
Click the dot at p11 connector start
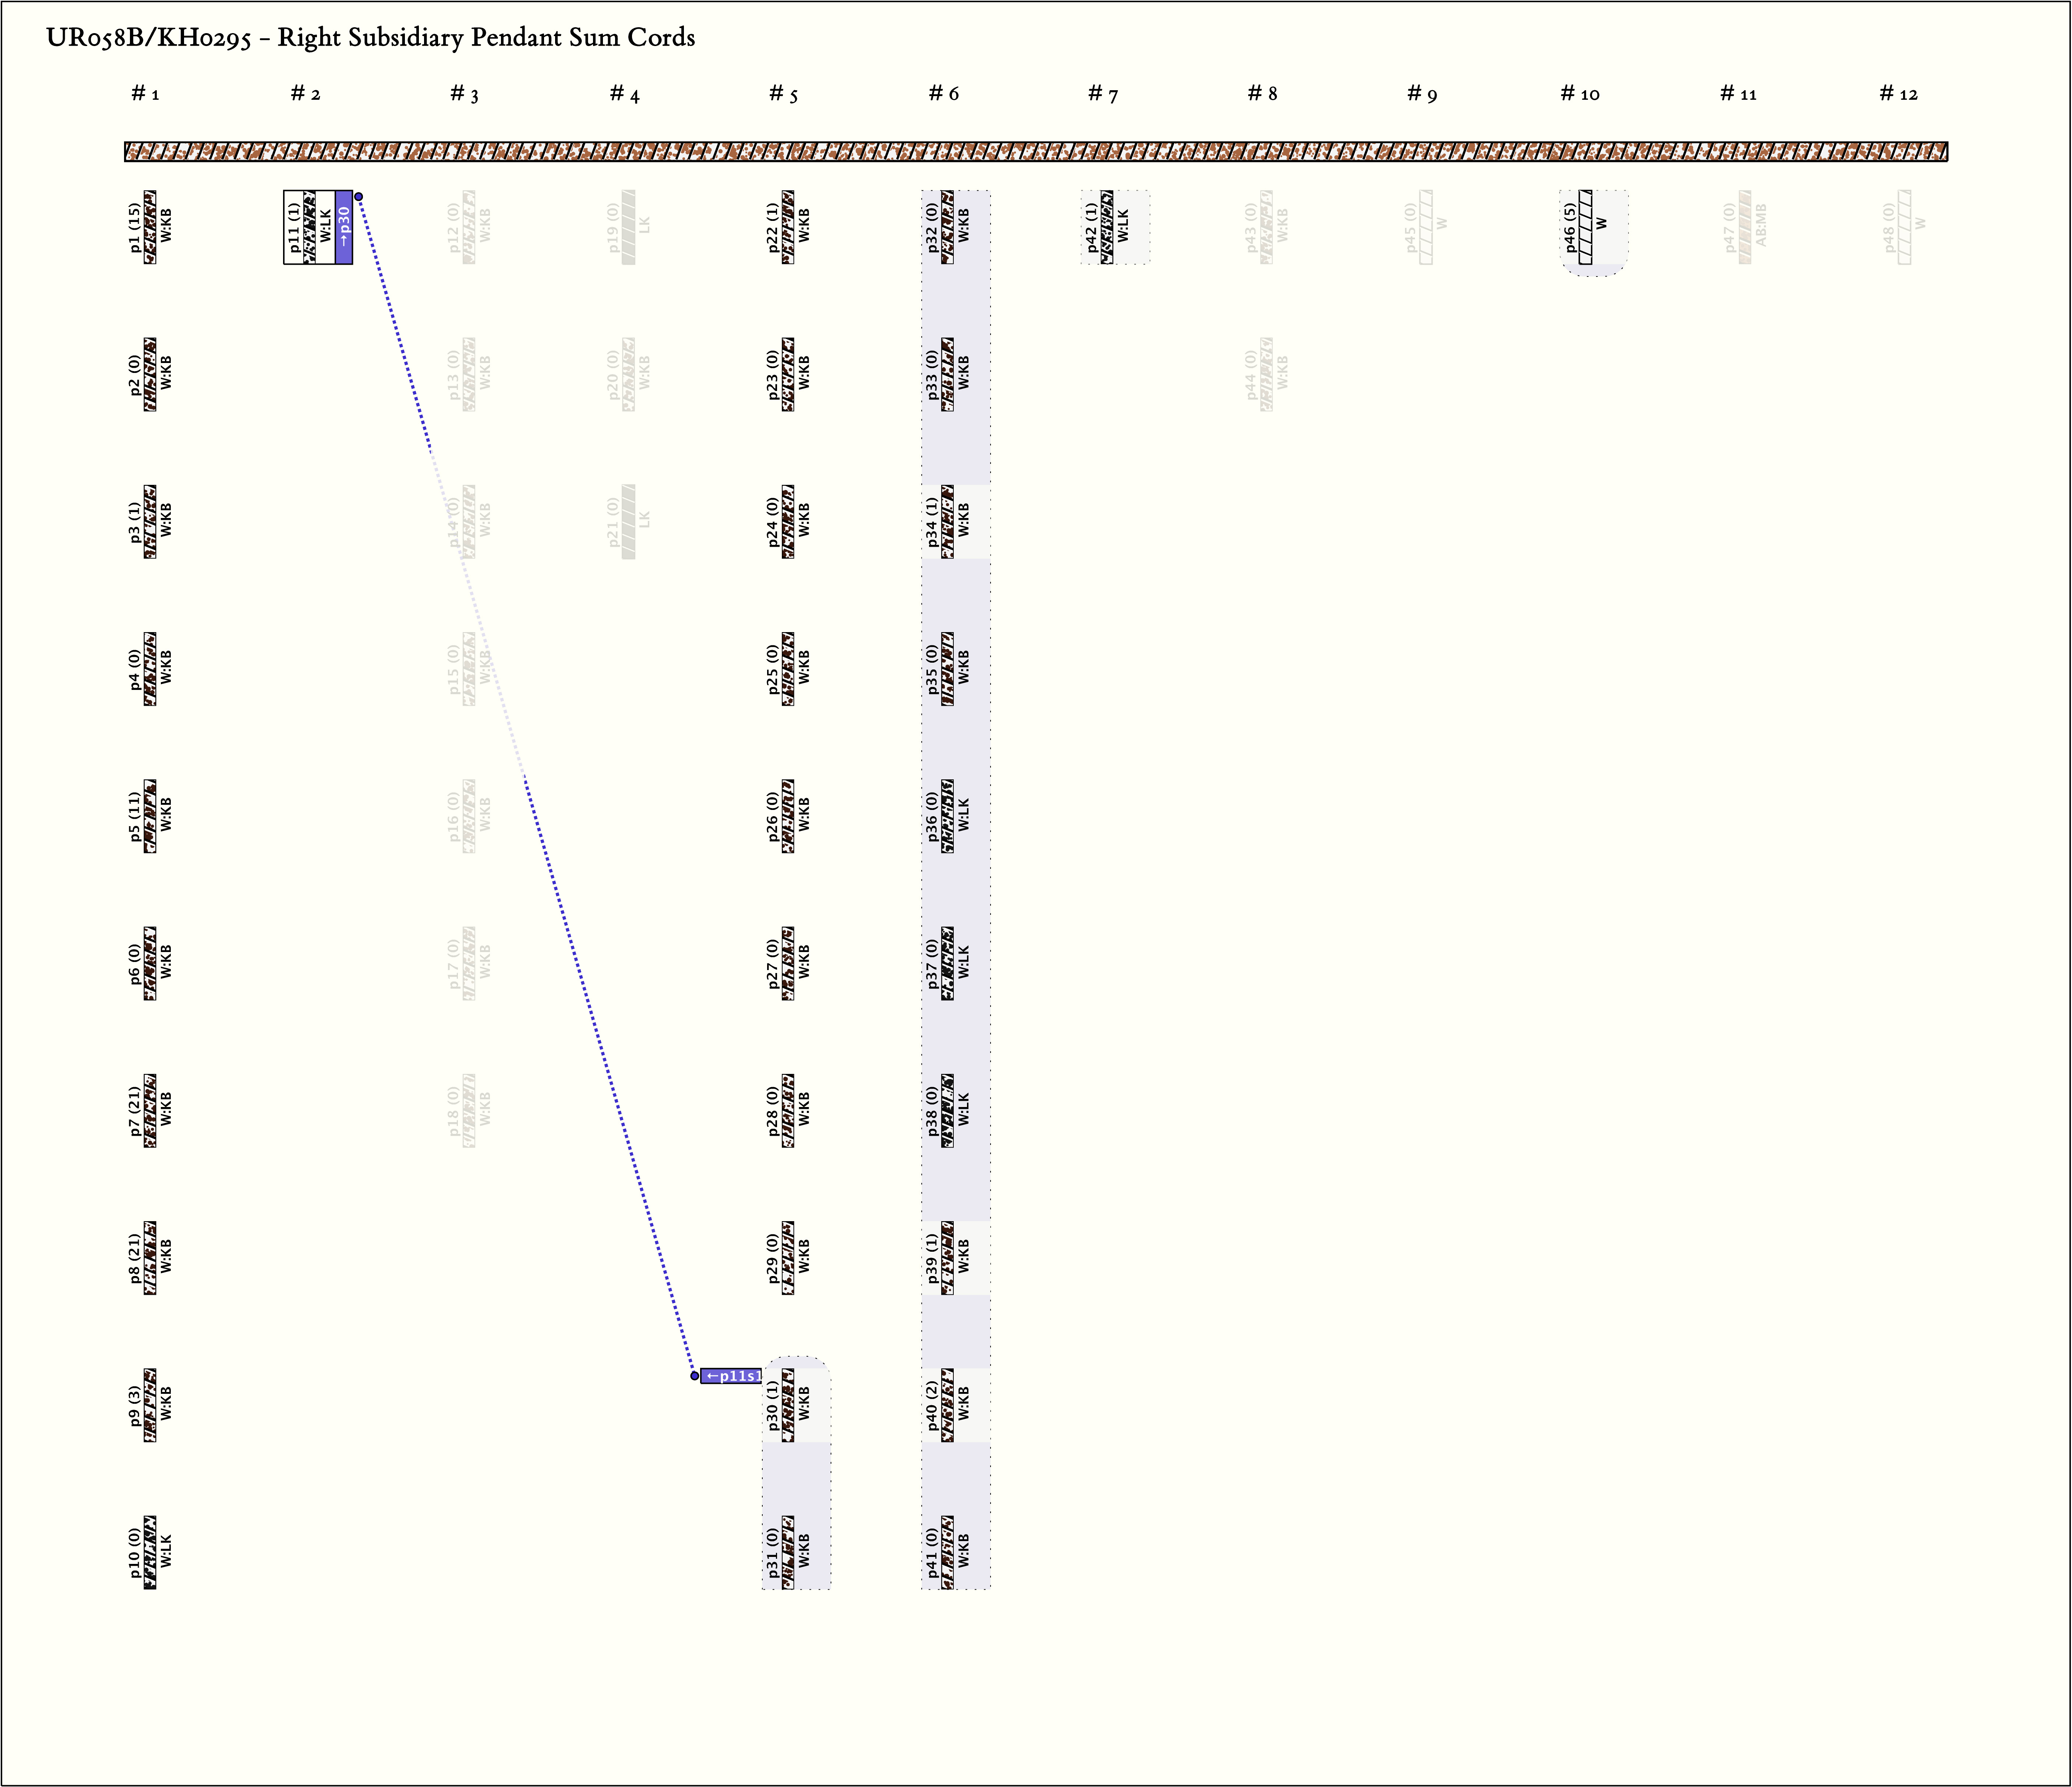[359, 197]
